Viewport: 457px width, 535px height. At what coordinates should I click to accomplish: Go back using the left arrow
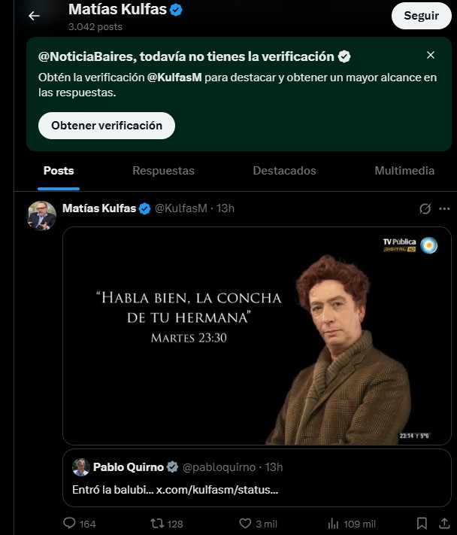click(x=34, y=16)
